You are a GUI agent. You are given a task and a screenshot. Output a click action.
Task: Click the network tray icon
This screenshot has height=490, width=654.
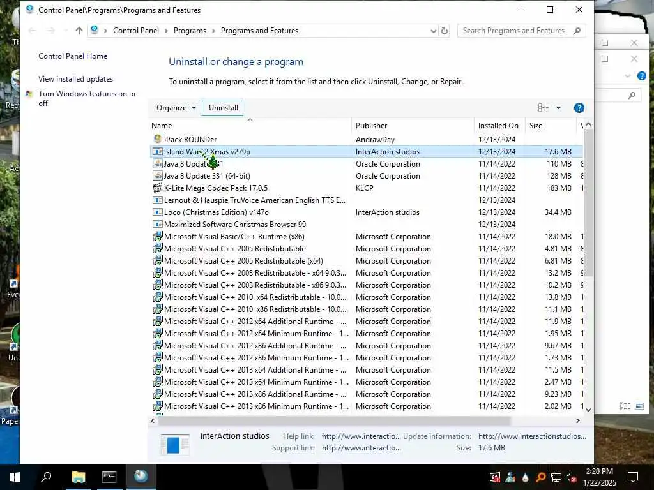556,477
